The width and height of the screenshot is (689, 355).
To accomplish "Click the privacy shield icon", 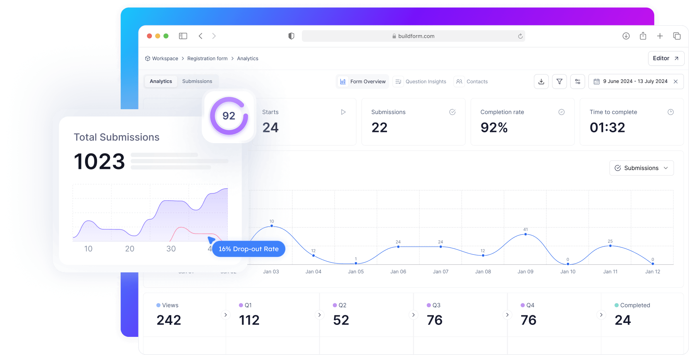I will pyautogui.click(x=291, y=36).
